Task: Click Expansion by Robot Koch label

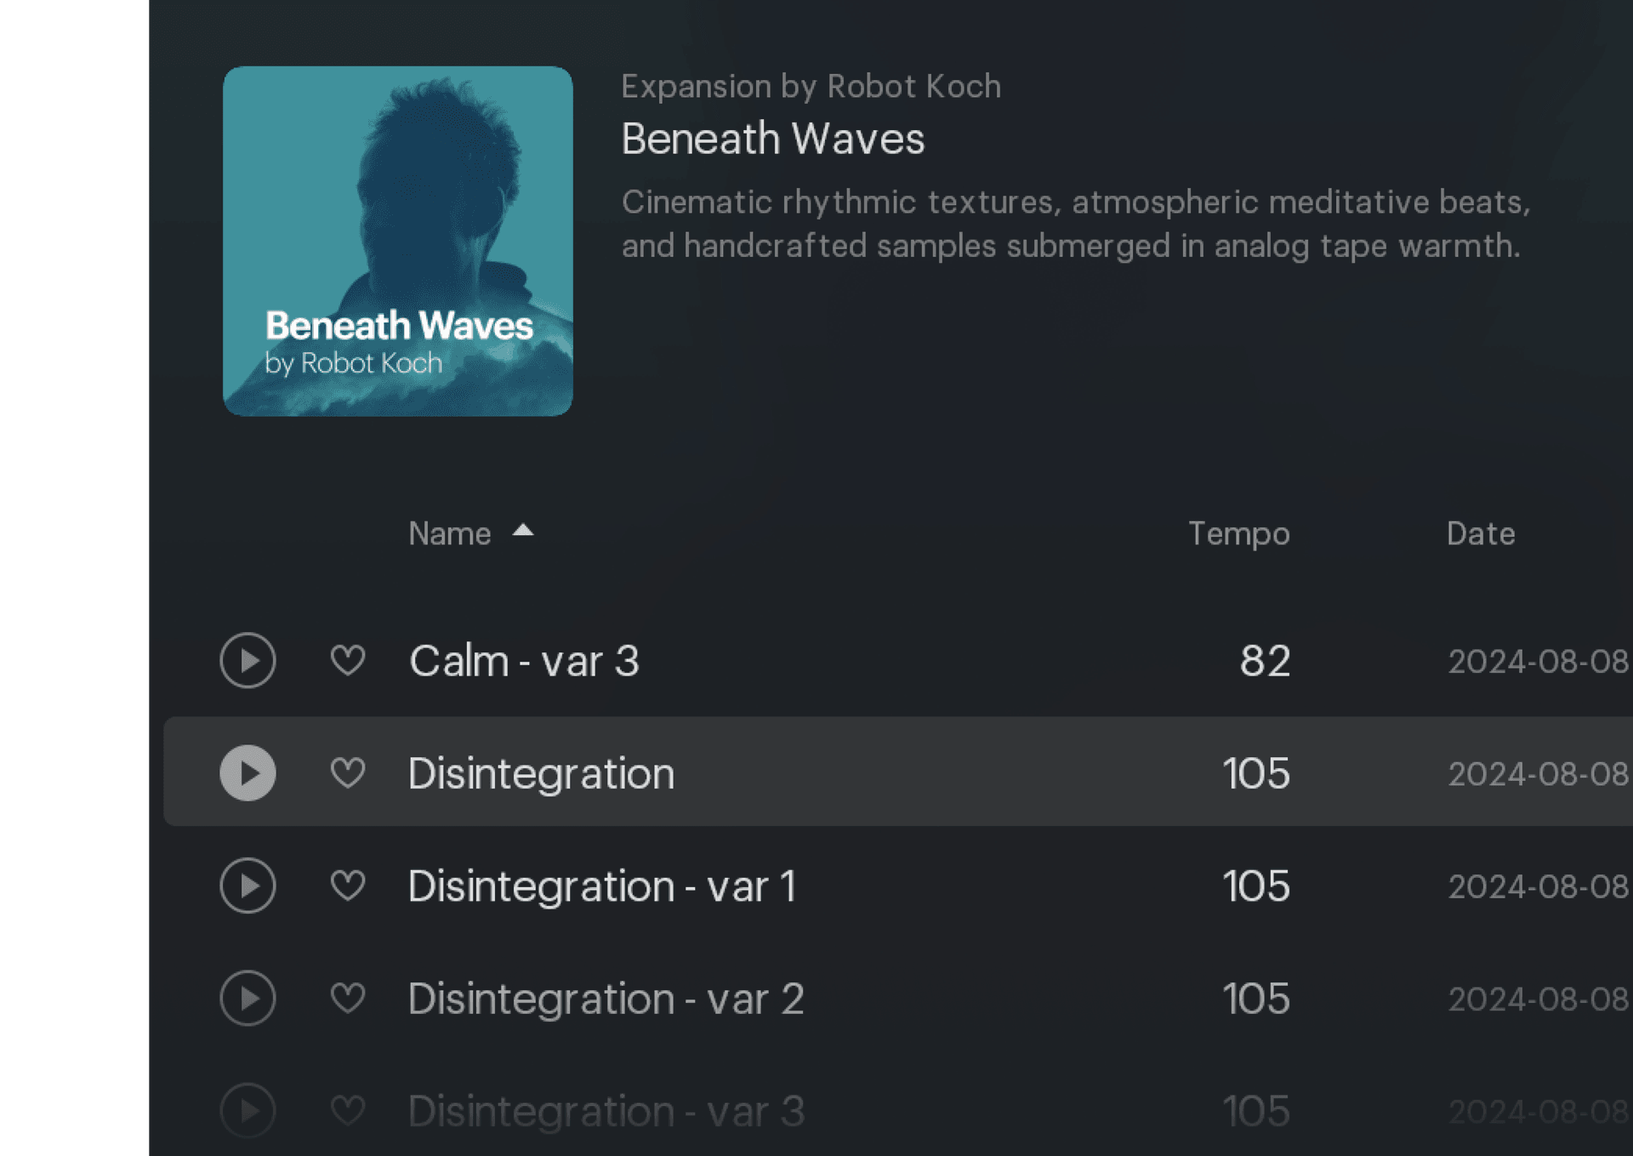Action: click(x=811, y=86)
